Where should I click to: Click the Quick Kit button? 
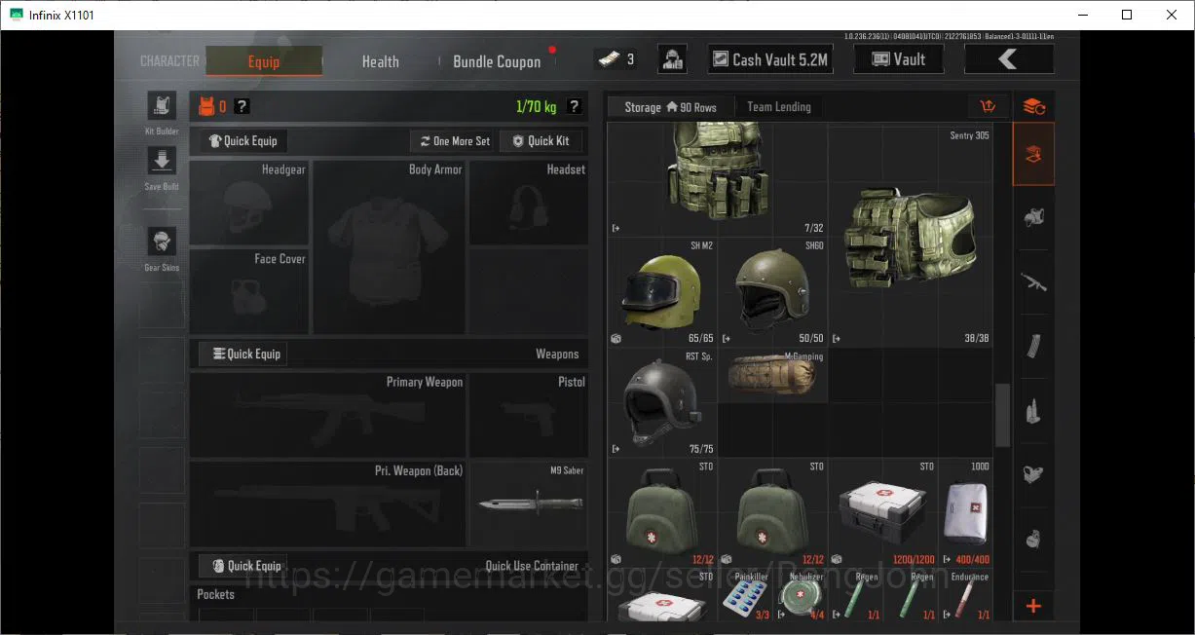click(x=541, y=141)
